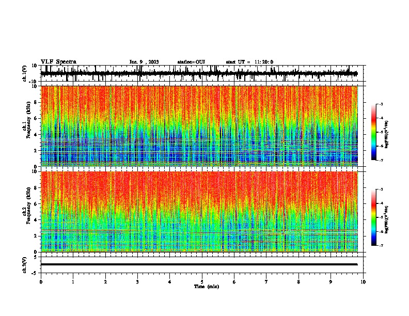Click the "5" tick on ch.3(V) axis

(36, 257)
